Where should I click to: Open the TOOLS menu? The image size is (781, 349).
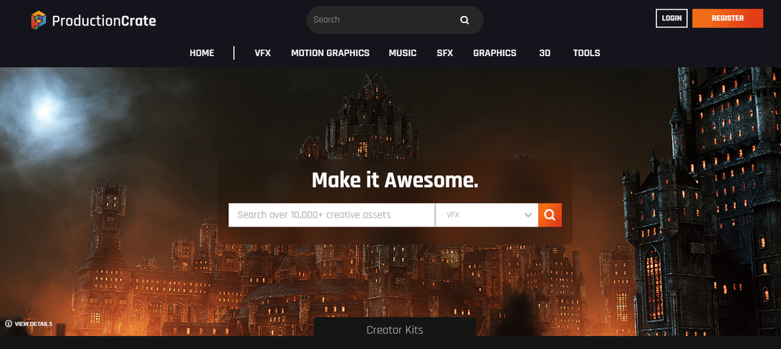click(x=586, y=53)
